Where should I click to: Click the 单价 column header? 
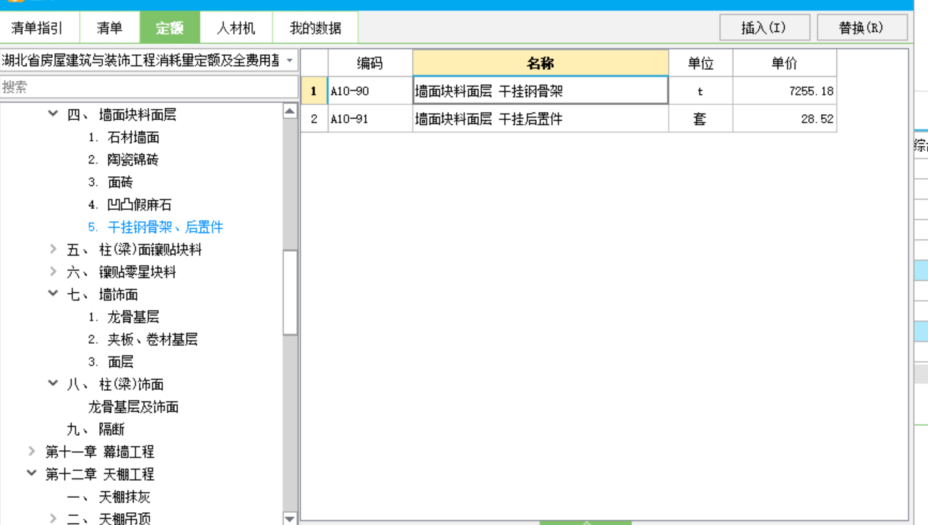(785, 63)
